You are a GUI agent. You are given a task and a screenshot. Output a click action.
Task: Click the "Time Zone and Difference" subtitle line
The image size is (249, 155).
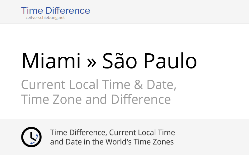(x=96, y=100)
